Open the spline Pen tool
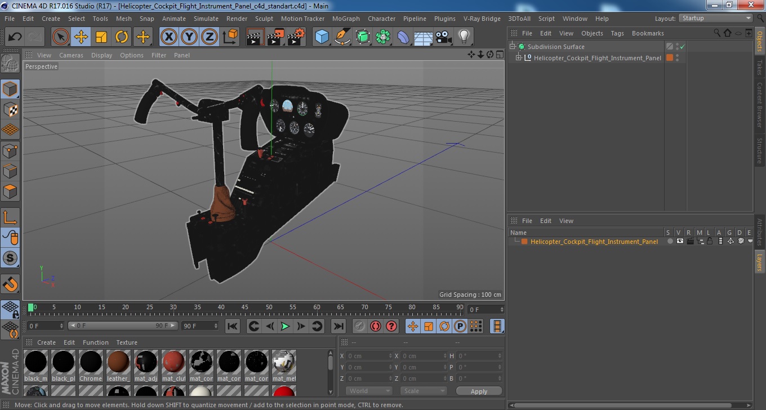The height and width of the screenshot is (410, 766). (x=342, y=37)
